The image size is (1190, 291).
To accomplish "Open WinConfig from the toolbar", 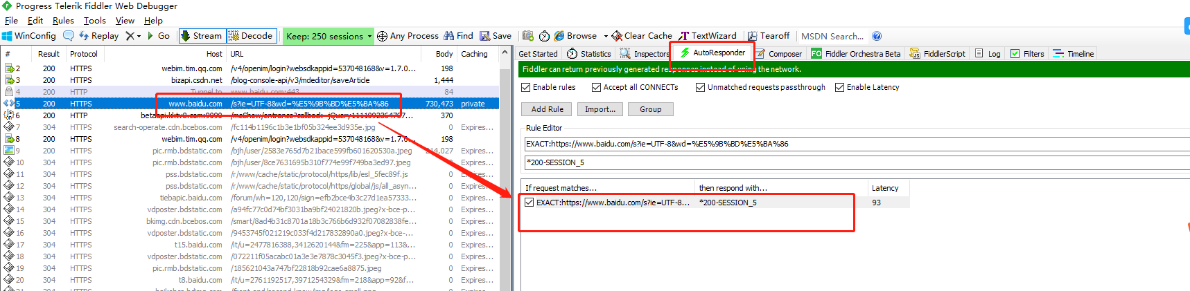I will coord(29,36).
